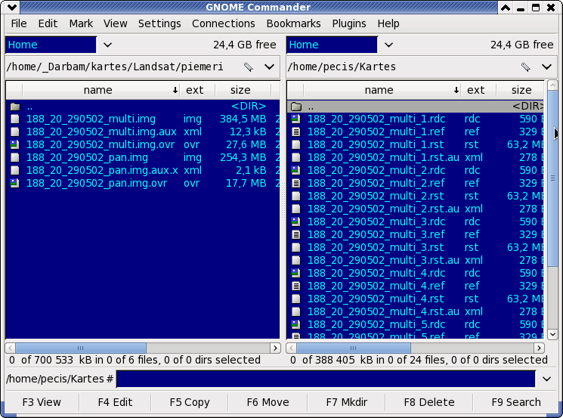Open right panel directory history dropdown
563x418 pixels.
[x=546, y=67]
